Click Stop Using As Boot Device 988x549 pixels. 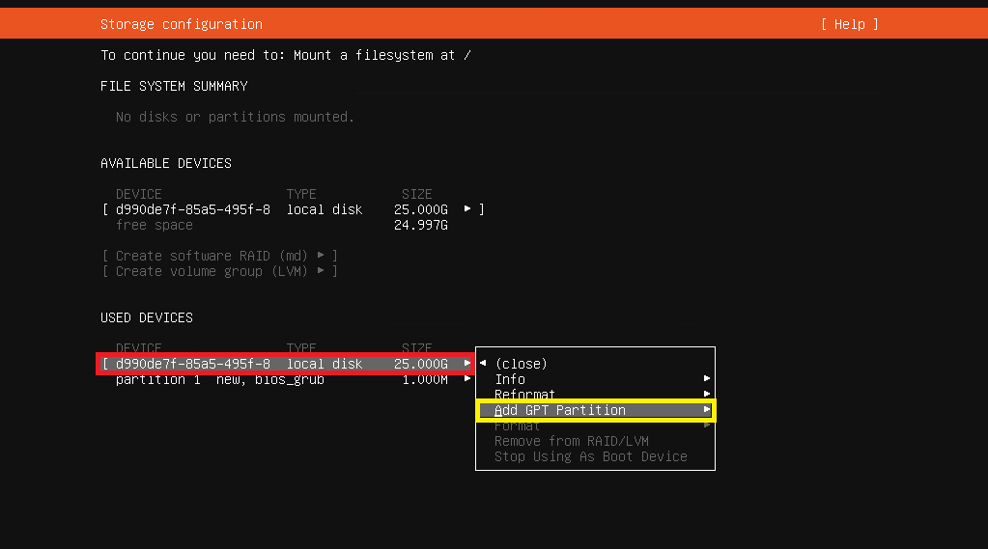pyautogui.click(x=590, y=456)
